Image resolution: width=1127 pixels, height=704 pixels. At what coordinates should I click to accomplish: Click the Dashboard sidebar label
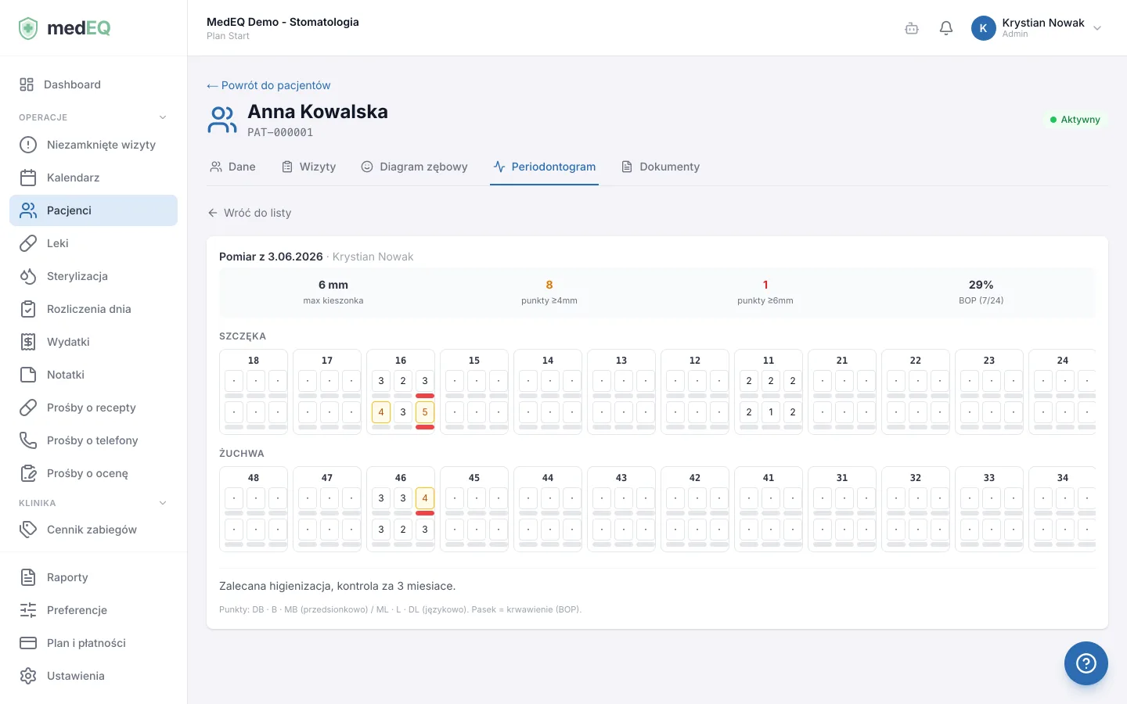point(72,84)
